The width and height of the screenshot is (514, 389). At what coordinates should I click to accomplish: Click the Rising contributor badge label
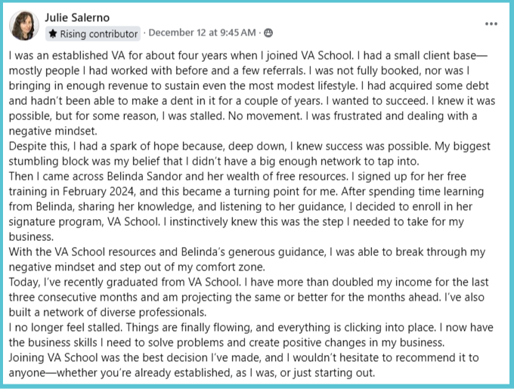(x=98, y=34)
